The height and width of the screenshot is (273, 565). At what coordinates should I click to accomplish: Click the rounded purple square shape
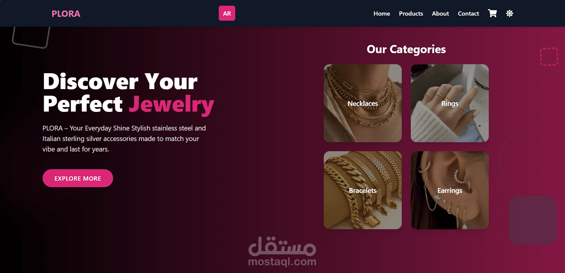(x=533, y=220)
